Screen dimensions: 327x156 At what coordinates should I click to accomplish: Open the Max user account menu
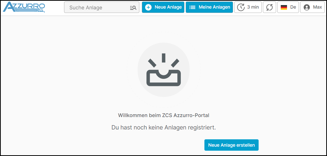312,7
